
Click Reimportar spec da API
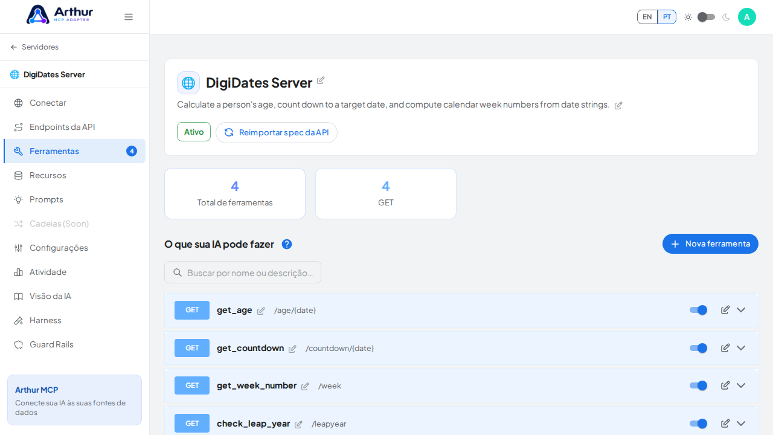[x=277, y=132]
